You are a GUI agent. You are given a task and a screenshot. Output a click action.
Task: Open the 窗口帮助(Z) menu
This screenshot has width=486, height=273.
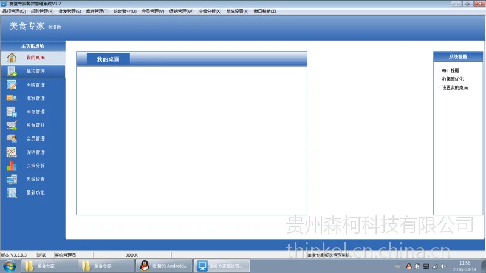(x=265, y=11)
